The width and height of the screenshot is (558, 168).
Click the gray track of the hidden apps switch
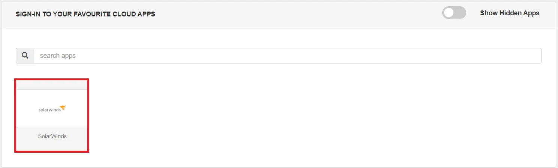460,13
